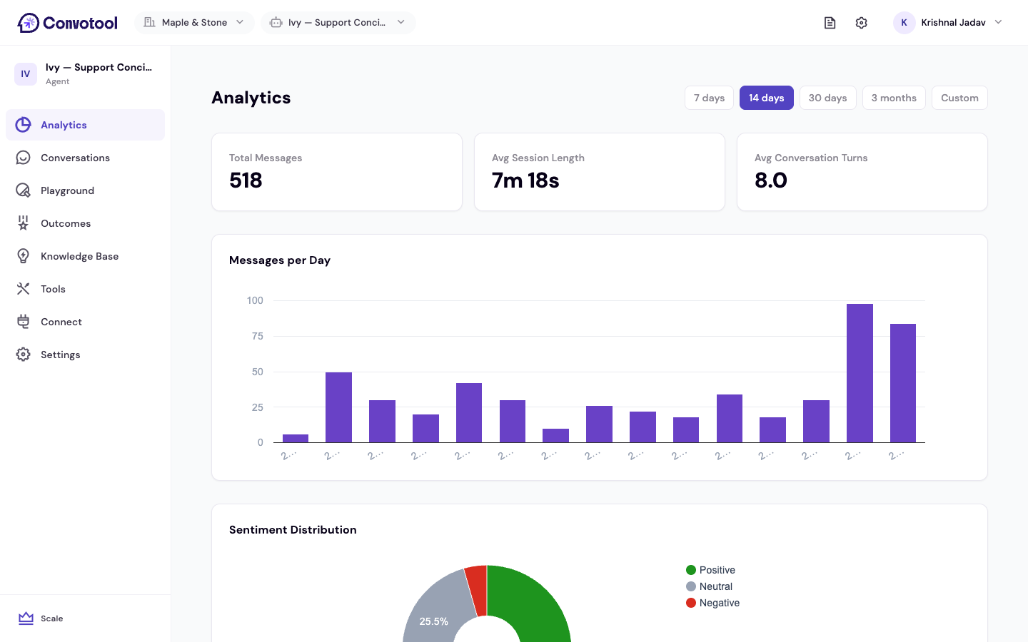This screenshot has height=642, width=1028.
Task: Go to Conversations in the sidebar
Action: [x=85, y=158]
